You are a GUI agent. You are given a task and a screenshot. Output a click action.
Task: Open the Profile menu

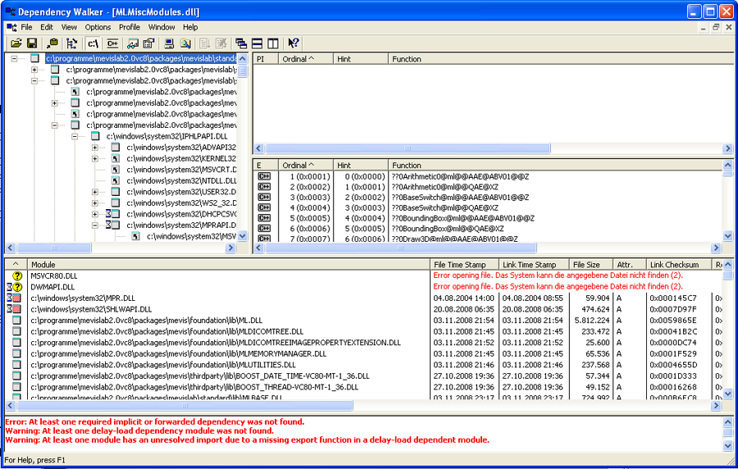[130, 27]
